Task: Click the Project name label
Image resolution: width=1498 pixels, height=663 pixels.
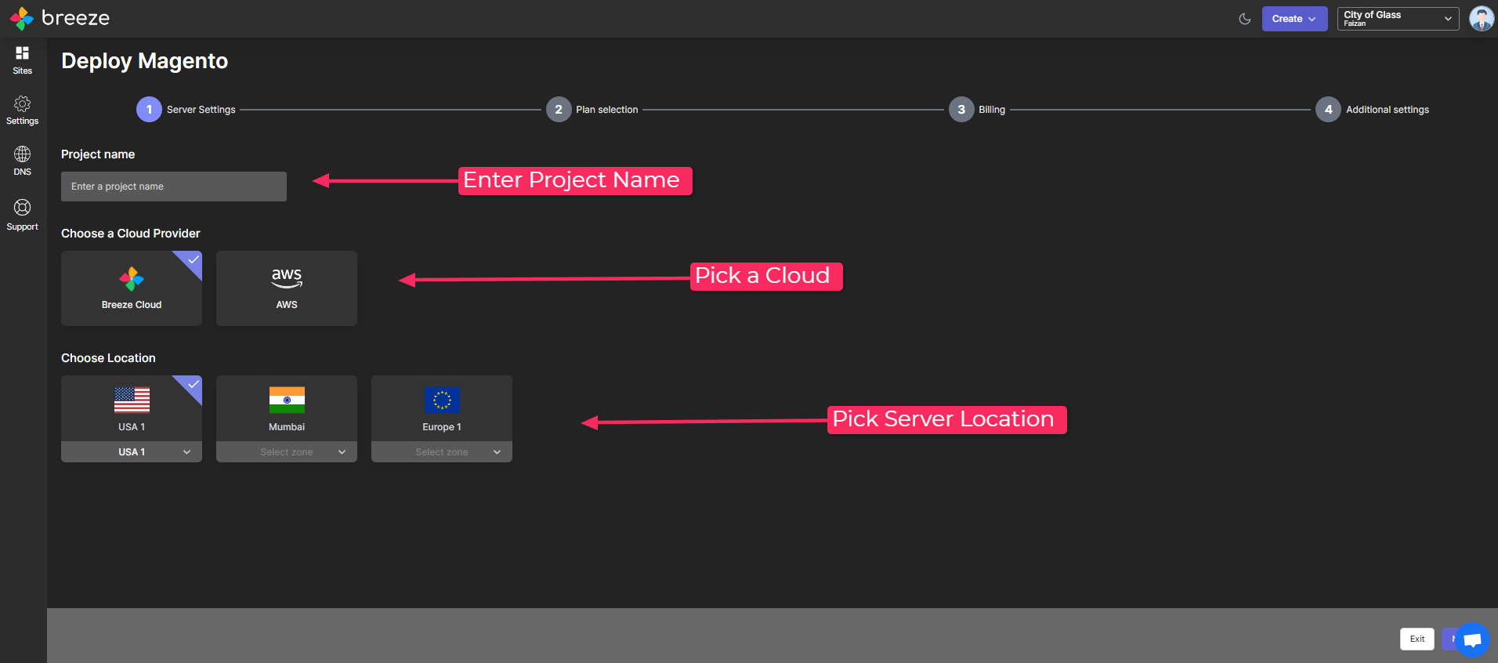Action: point(98,154)
